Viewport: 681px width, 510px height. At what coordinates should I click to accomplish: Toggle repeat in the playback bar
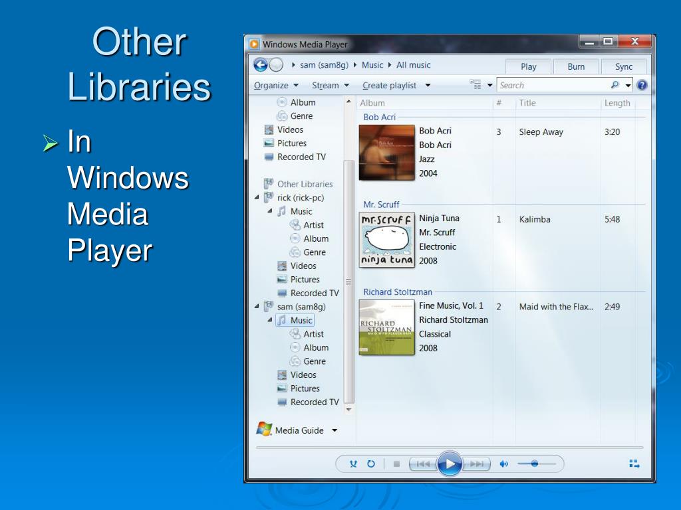pyautogui.click(x=371, y=464)
